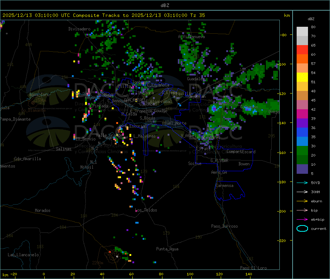Click the 'Paso_Barroso' map label

(224, 226)
